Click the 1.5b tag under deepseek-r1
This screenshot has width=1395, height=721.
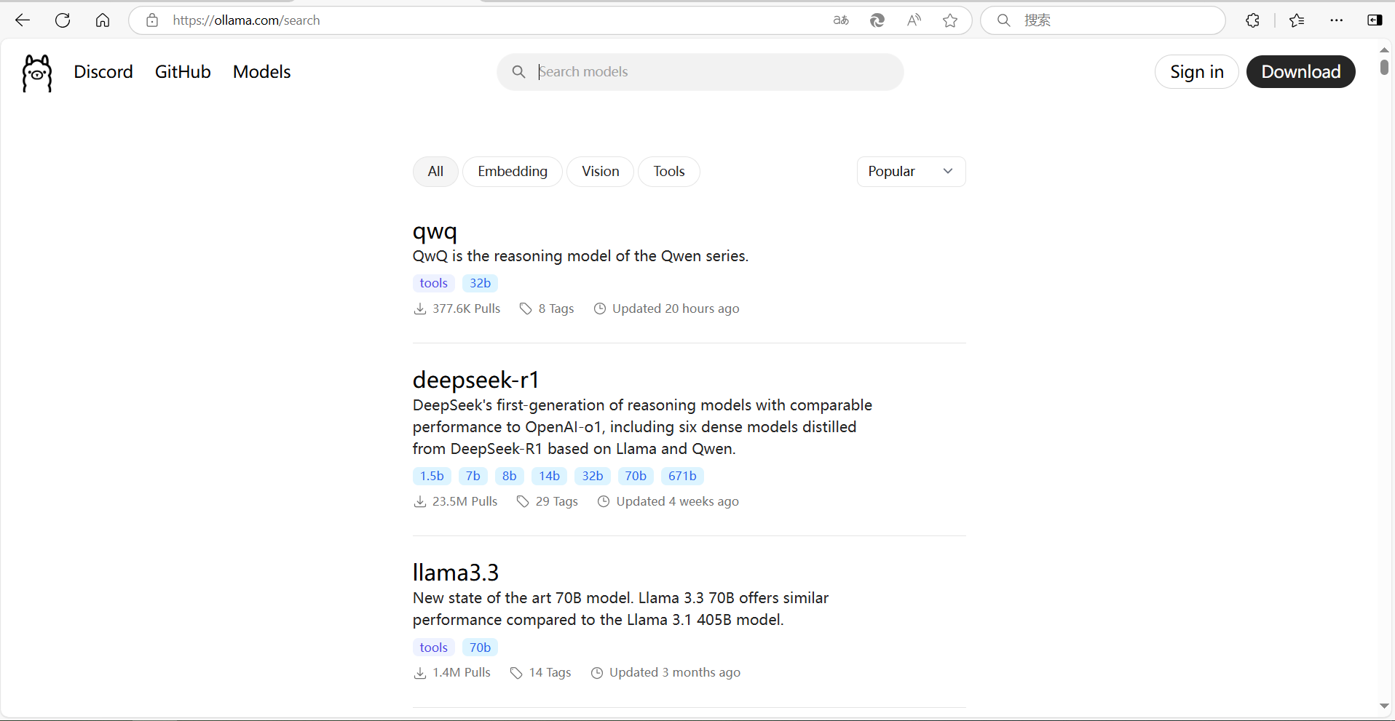click(x=432, y=476)
